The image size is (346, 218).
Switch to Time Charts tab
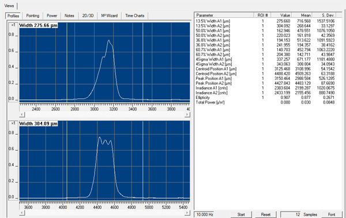[x=134, y=16]
